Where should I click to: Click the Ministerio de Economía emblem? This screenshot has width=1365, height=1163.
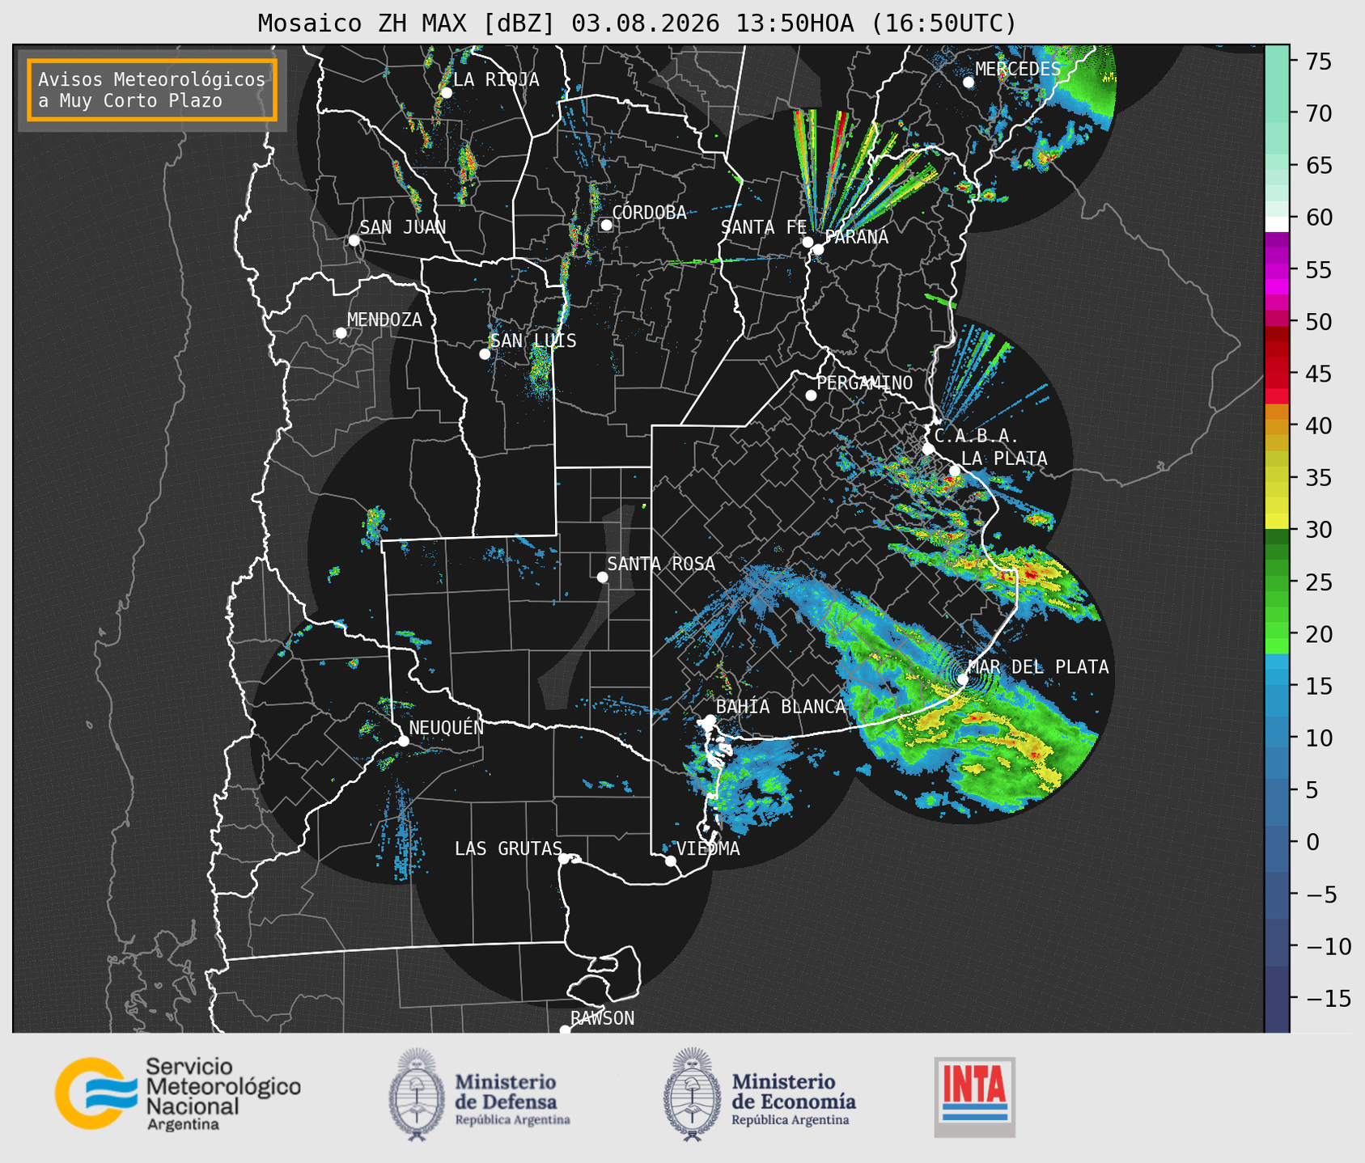691,1094
